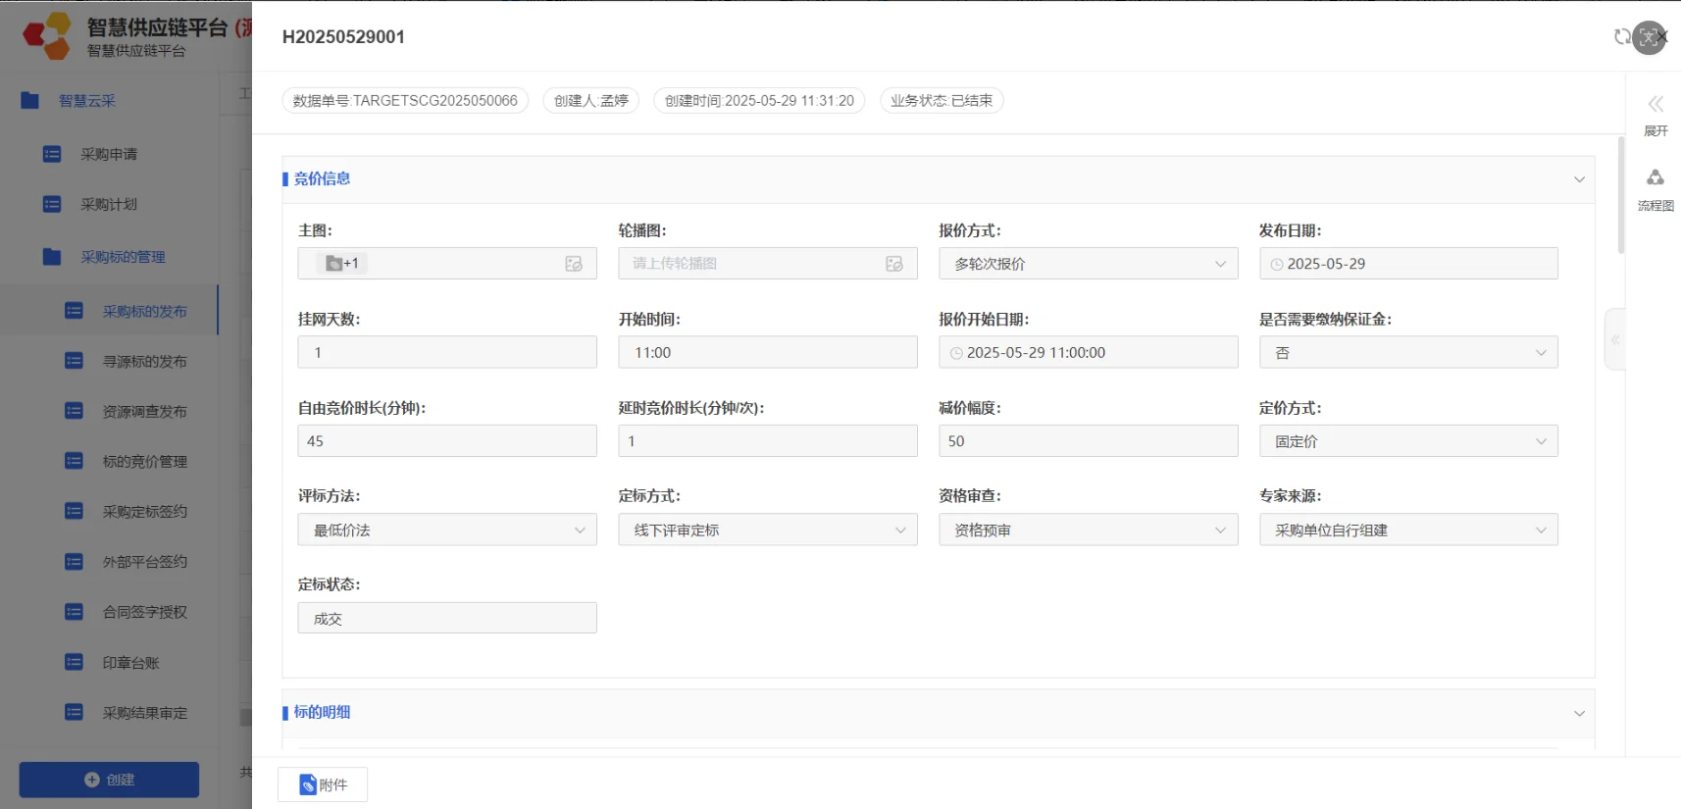Click the 附件 button

323,784
